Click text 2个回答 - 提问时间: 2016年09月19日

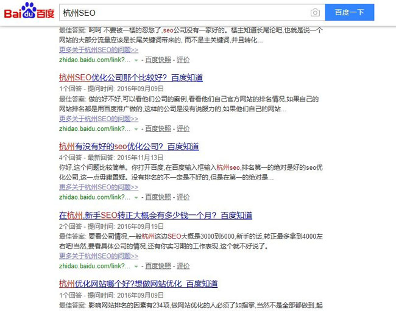pyautogui.click(x=111, y=226)
